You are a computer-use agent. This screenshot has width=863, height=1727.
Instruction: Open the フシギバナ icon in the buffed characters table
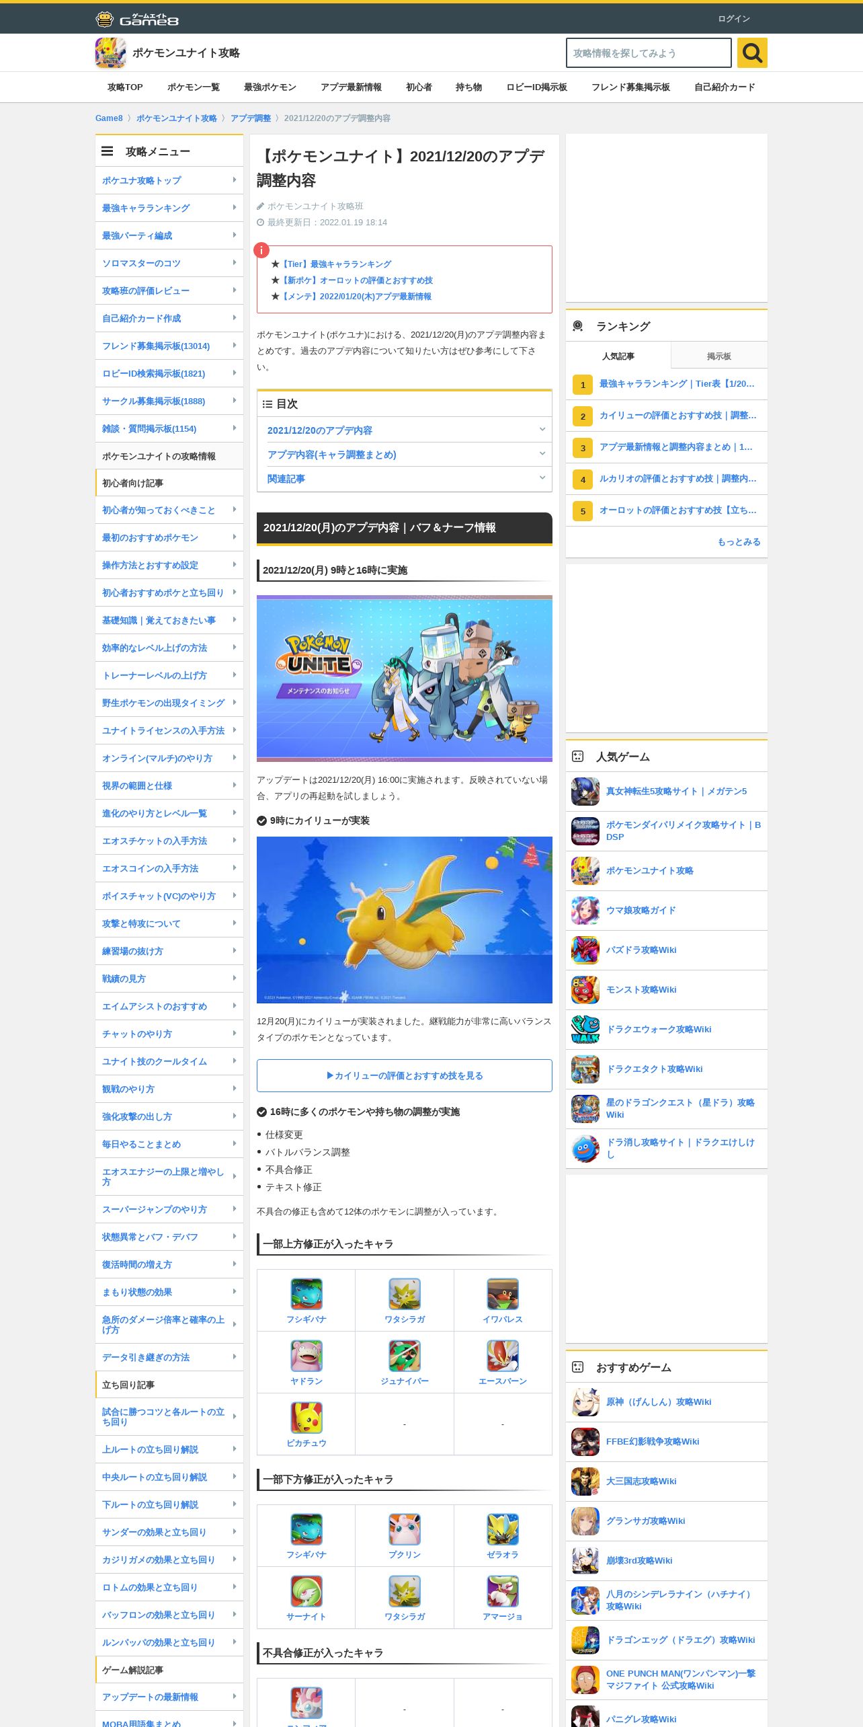click(306, 1294)
